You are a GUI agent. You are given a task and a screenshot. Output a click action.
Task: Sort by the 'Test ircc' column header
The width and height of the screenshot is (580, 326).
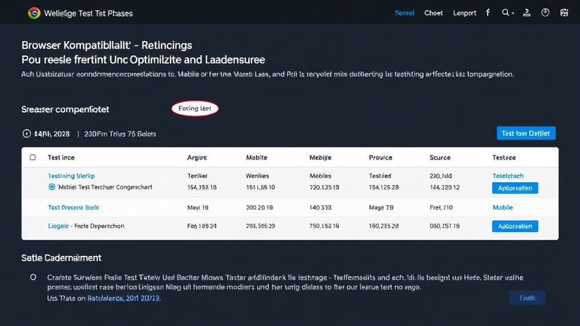tap(61, 157)
